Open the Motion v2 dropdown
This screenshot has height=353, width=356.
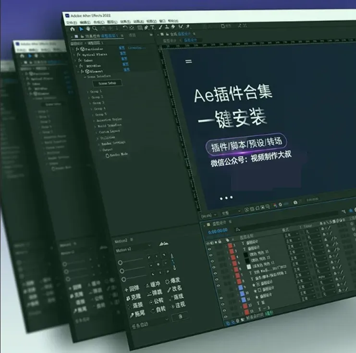pos(134,249)
